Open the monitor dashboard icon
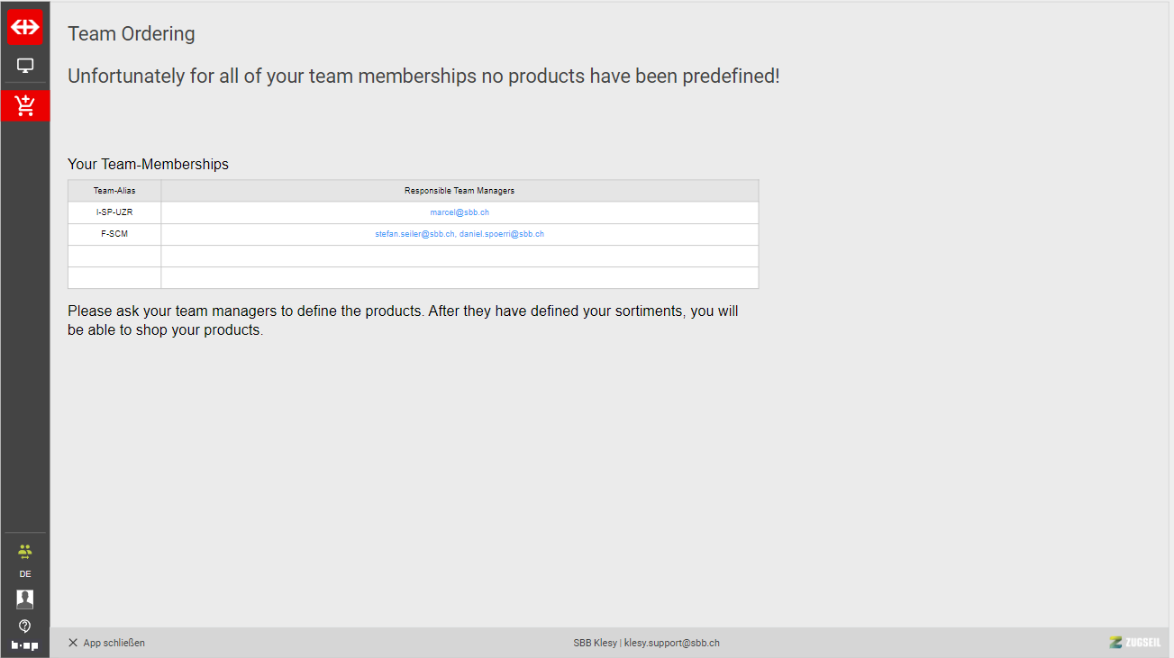This screenshot has height=658, width=1174. [25, 66]
